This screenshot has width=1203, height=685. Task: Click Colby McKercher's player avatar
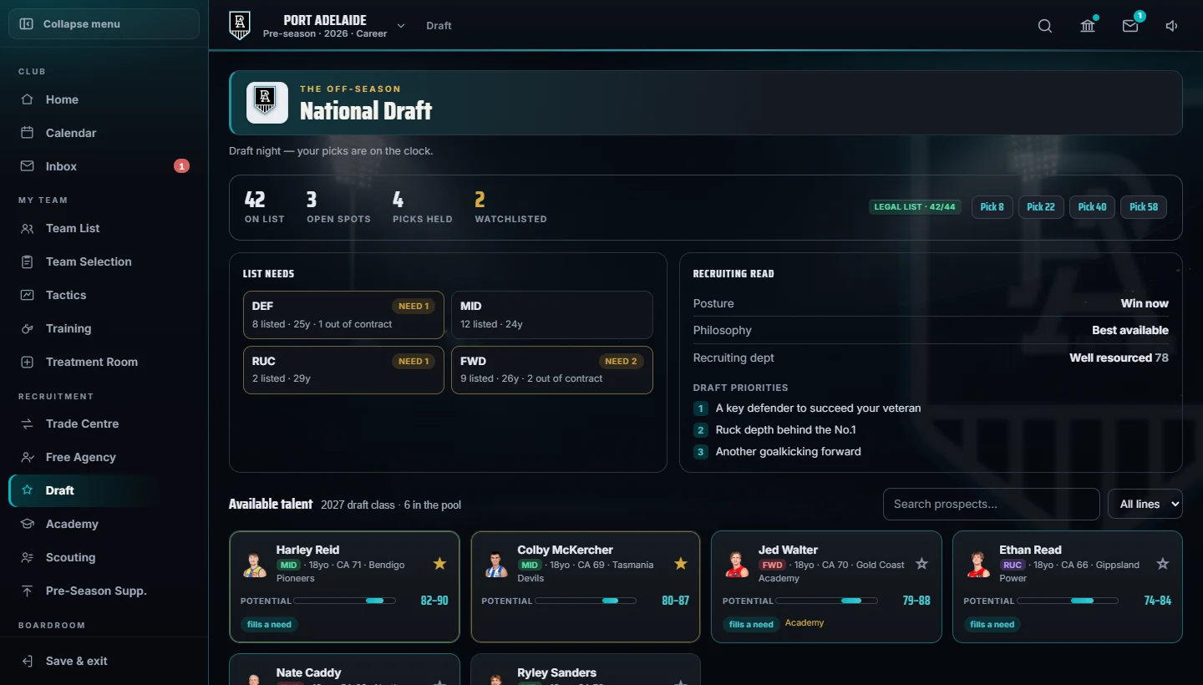(496, 565)
